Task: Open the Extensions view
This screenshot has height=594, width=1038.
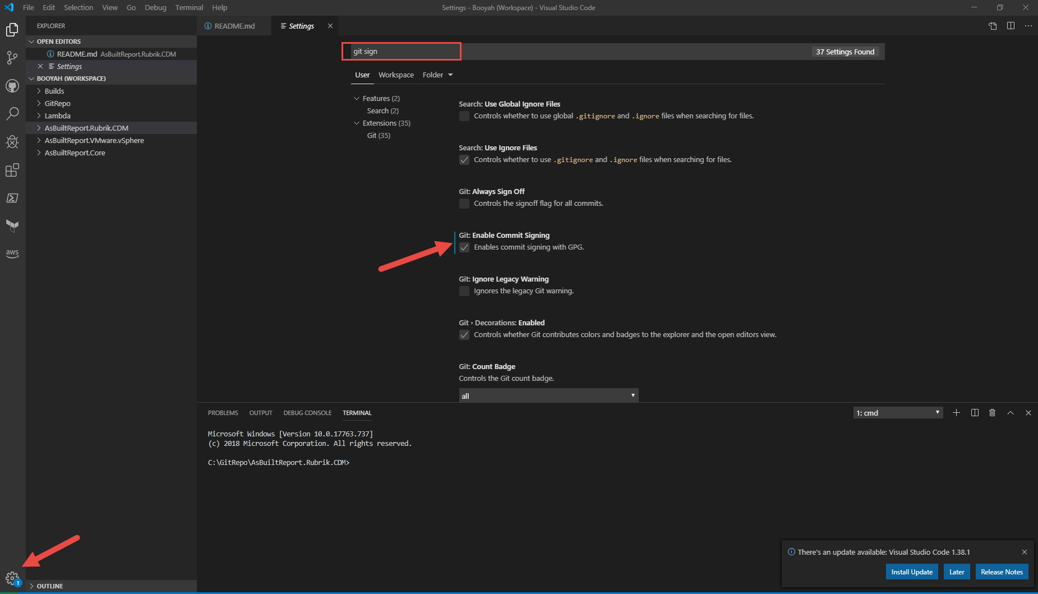Action: tap(12, 170)
